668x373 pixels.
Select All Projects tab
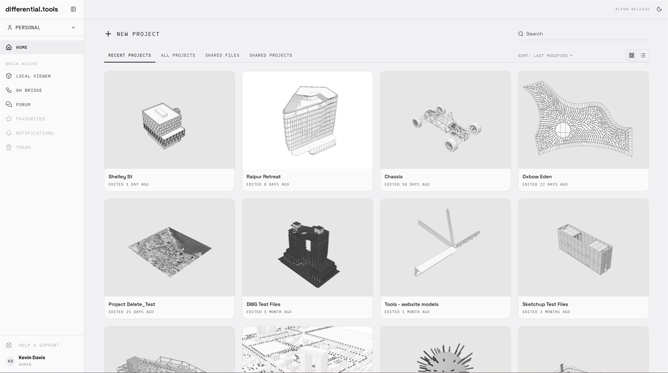point(178,55)
